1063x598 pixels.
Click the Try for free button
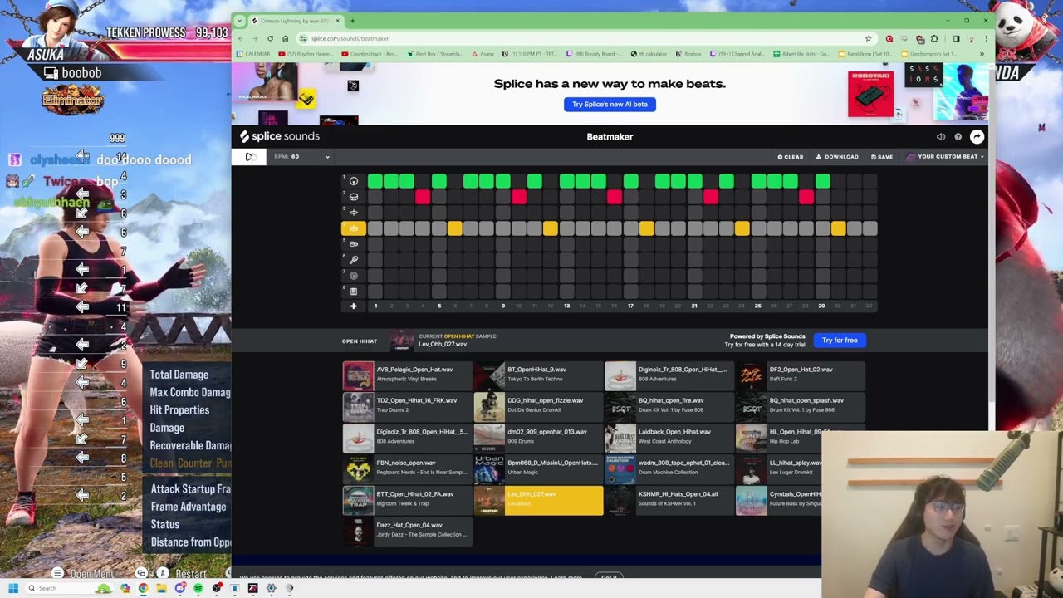840,341
